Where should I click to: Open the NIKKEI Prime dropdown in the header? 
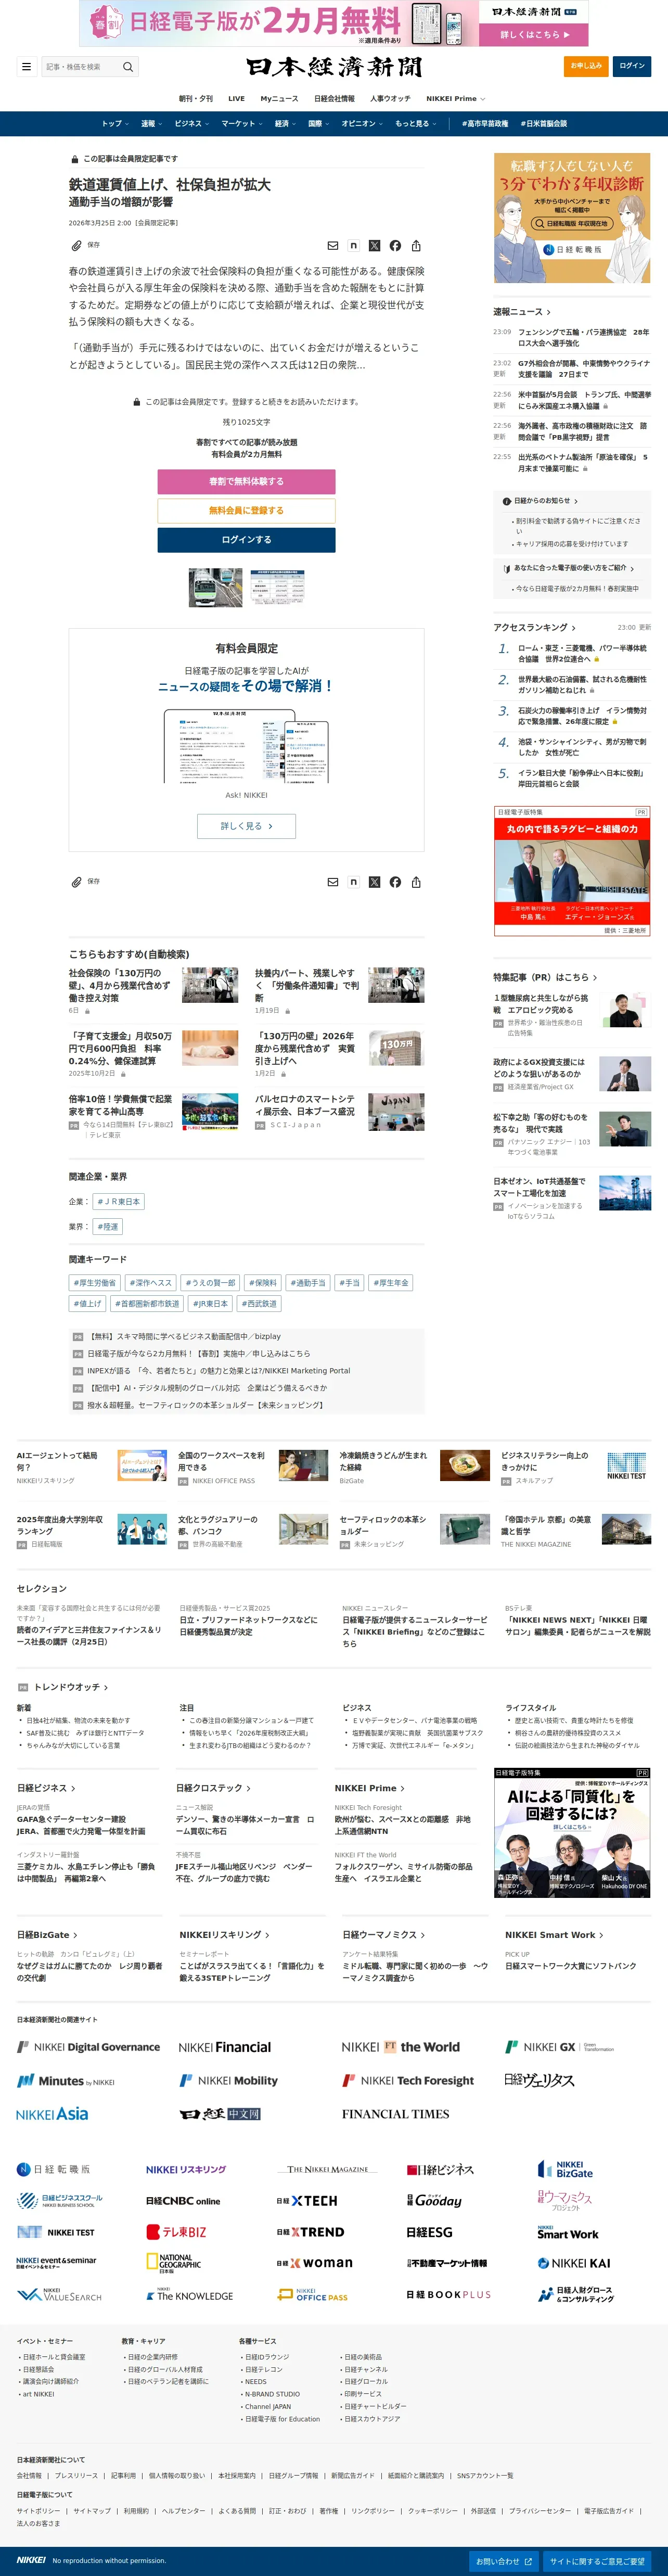click(456, 99)
